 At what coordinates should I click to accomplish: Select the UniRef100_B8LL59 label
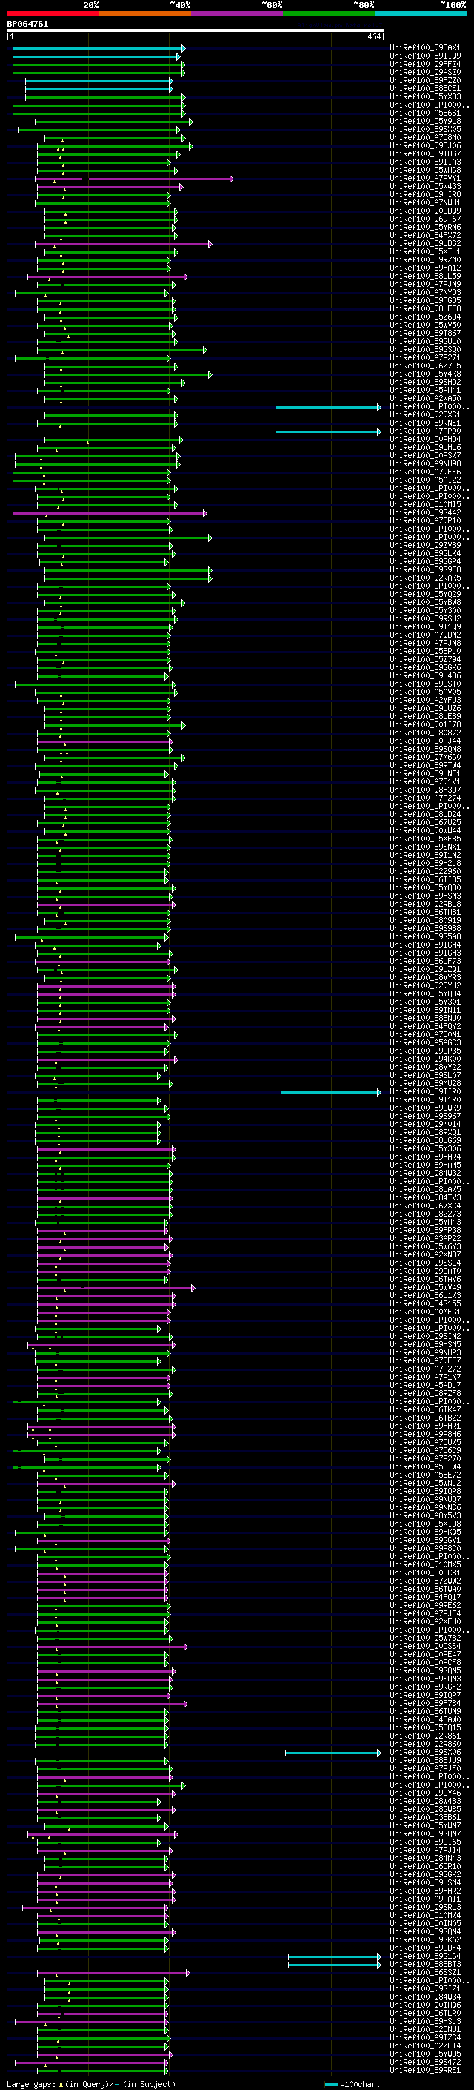tap(424, 276)
